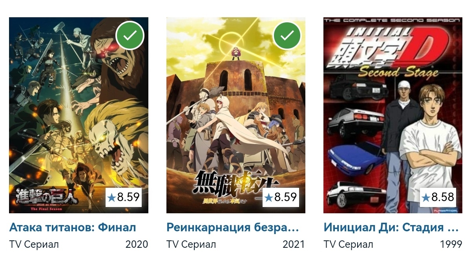471x267 pixels.
Task: Open the Initial D Second Stage poster
Action: (x=393, y=115)
